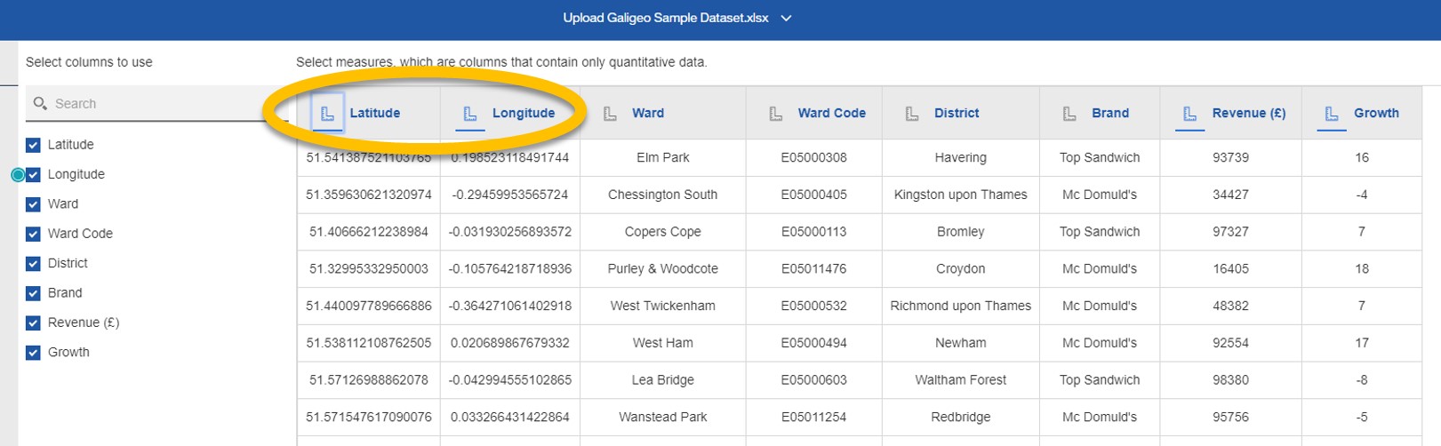Select the Brand column header label

(x=1110, y=114)
